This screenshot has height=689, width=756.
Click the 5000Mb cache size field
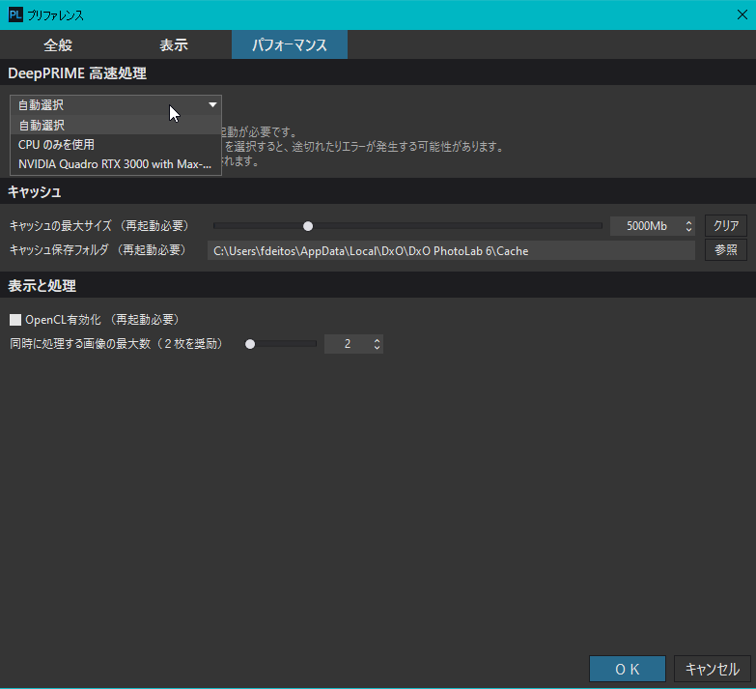[x=646, y=226]
